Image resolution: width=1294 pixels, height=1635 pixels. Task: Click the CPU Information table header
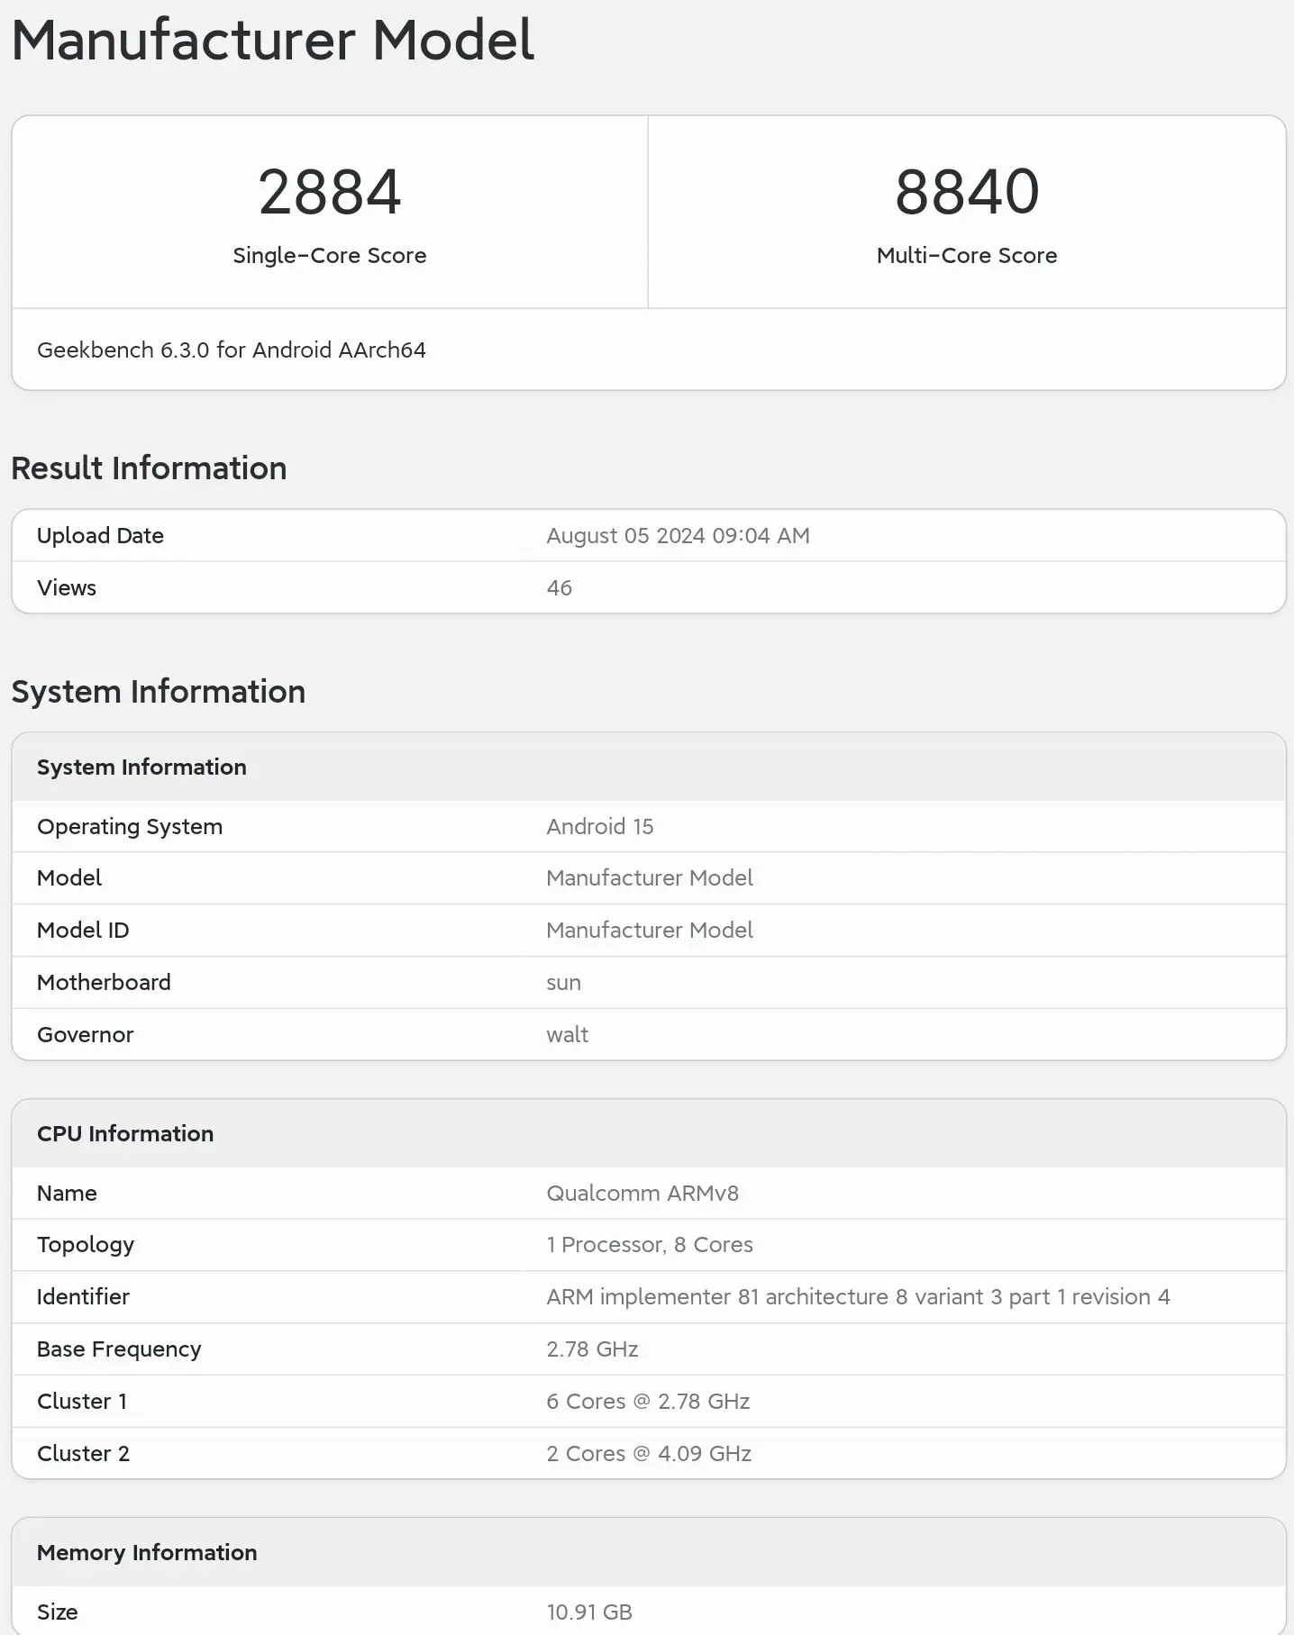click(125, 1134)
